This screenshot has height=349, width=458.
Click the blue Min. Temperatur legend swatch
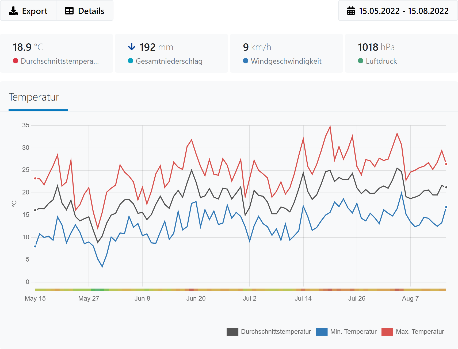(322, 332)
